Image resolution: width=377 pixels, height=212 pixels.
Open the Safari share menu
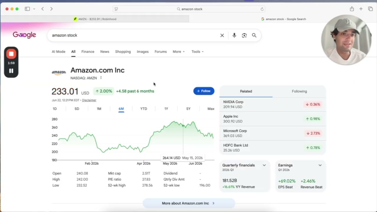pos(352,9)
